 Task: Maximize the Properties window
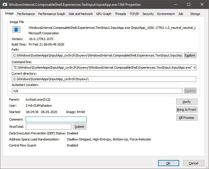tap(189, 4)
